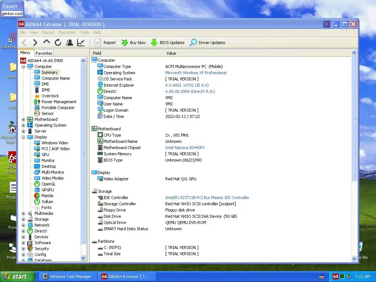Expand the DirectX tree node
The image size is (376, 282).
point(23,231)
